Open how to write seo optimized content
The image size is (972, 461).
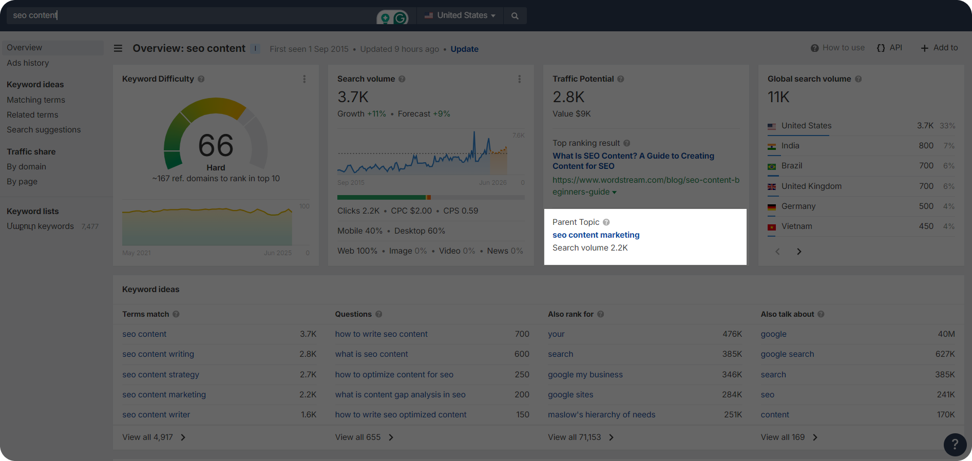click(x=401, y=415)
